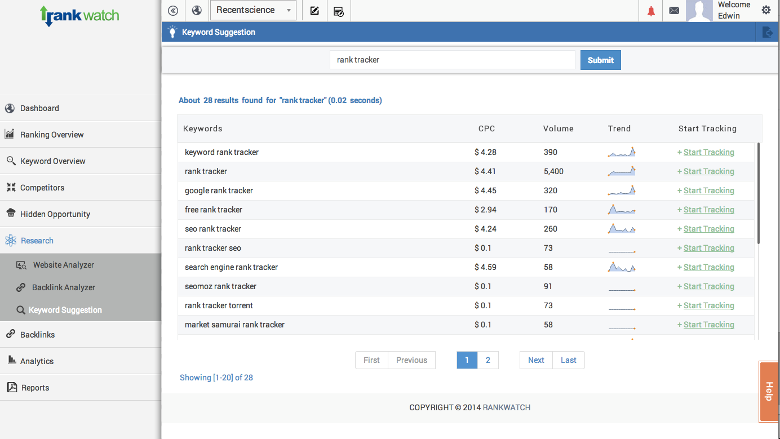Click the Competitors arrows icon
Viewport: 780px width, 439px height.
click(10, 187)
